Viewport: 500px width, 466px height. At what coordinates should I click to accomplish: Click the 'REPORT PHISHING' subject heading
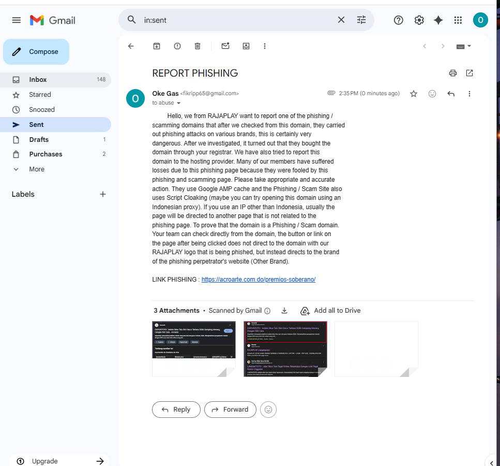(x=195, y=73)
